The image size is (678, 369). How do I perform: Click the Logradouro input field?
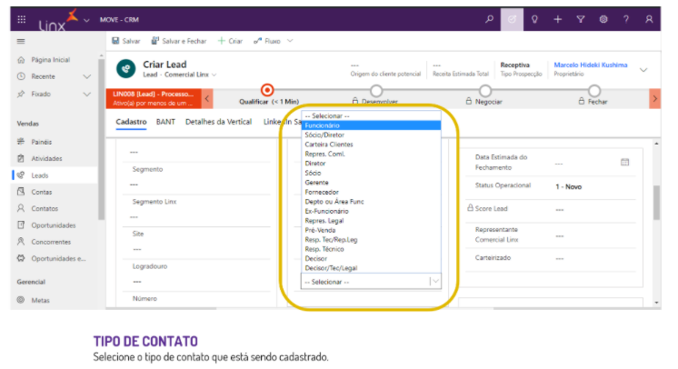pyautogui.click(x=196, y=282)
